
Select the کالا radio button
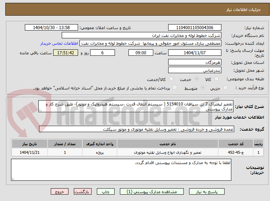216,79
